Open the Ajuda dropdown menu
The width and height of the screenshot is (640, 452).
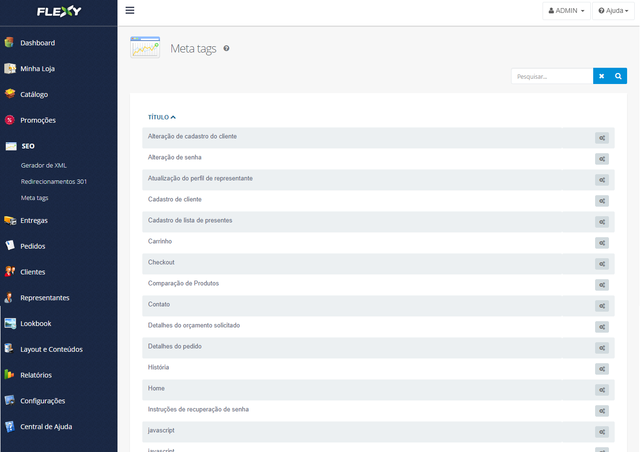(x=613, y=11)
